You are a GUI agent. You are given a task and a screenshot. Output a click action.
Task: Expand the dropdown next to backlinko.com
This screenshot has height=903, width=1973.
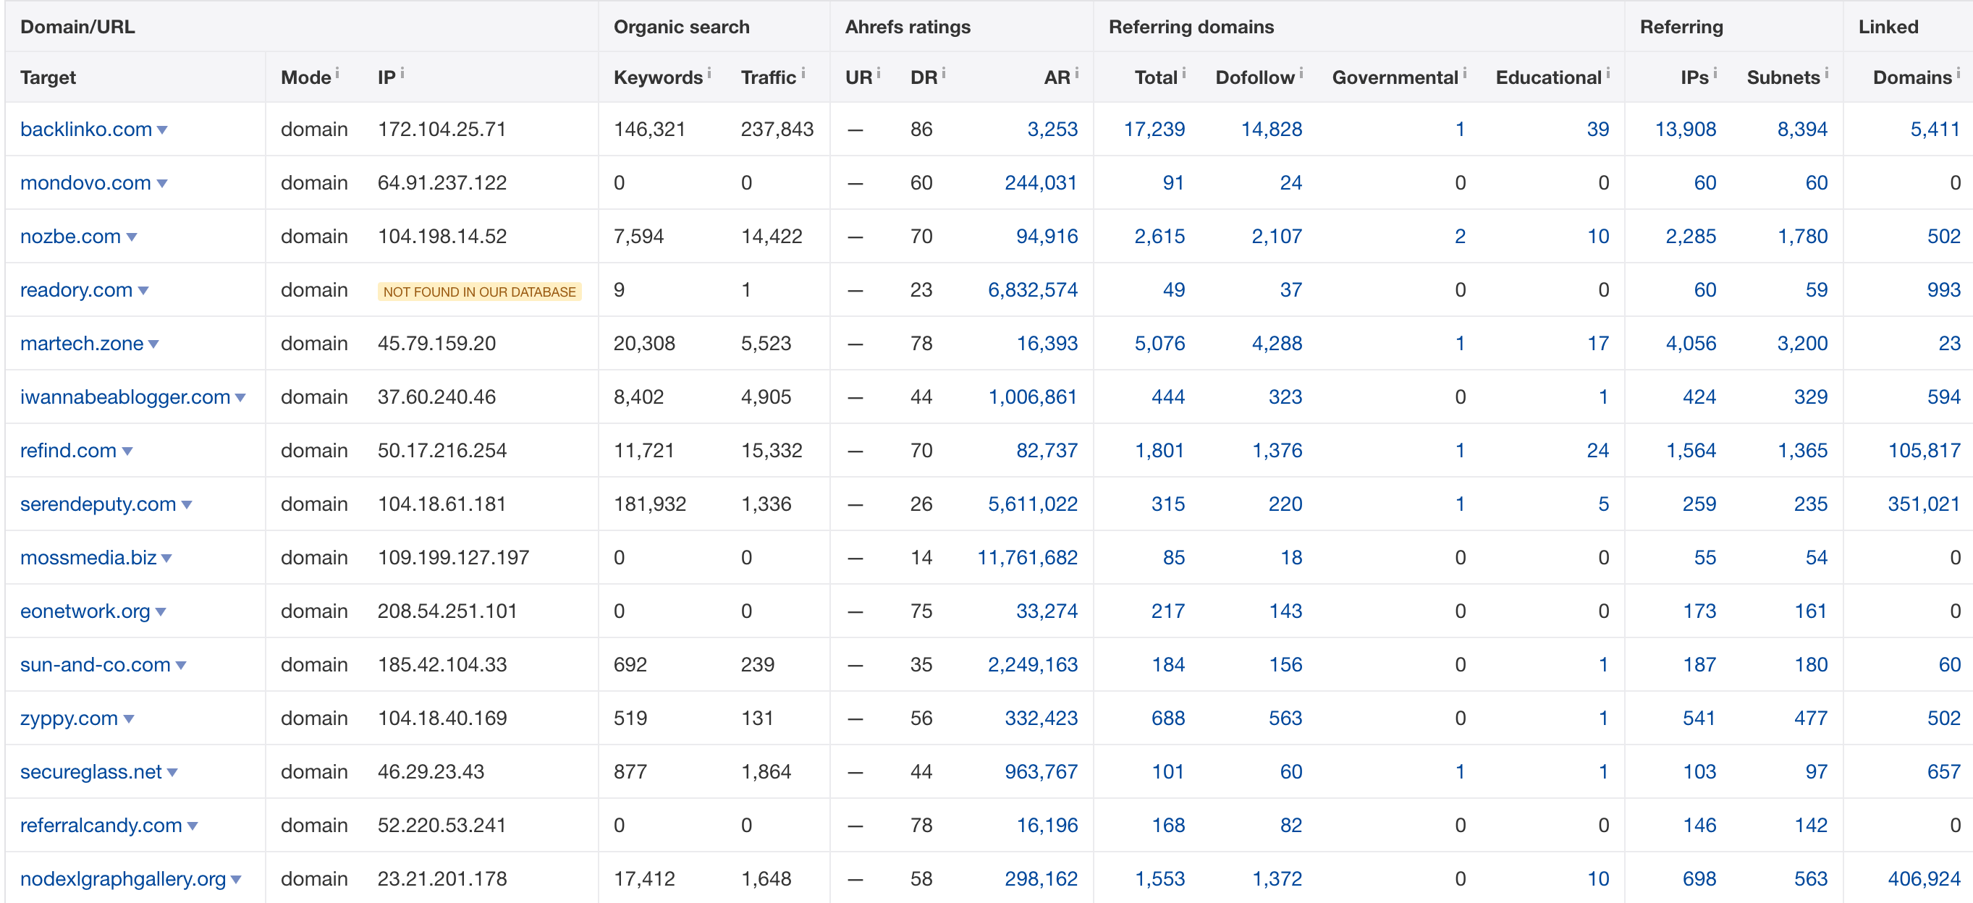tap(162, 130)
